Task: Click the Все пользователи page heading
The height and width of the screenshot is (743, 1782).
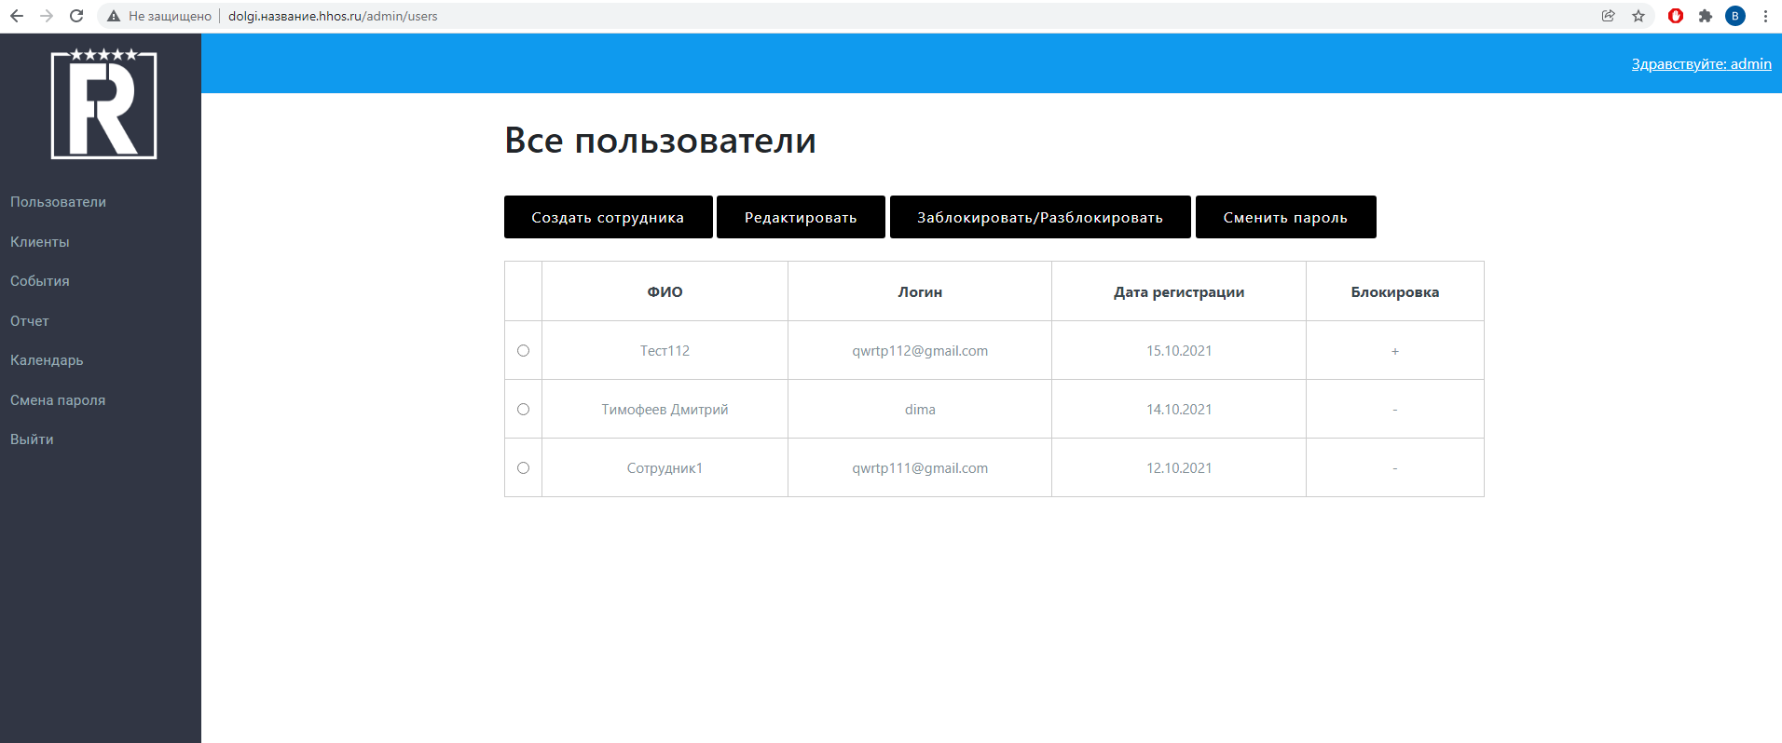Action: (660, 141)
